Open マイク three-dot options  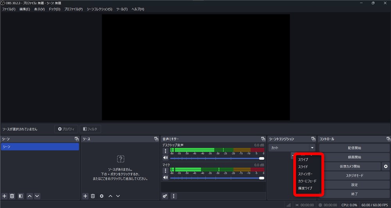tap(165, 170)
